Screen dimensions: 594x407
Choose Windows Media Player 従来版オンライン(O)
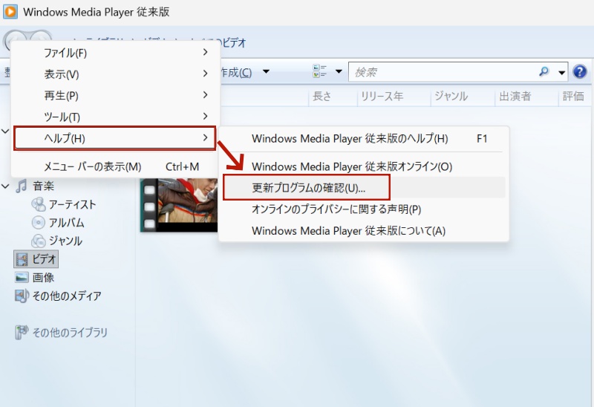pos(364,166)
